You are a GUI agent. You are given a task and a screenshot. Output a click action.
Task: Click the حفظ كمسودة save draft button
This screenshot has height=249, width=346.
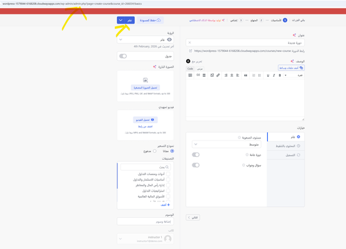point(150,20)
